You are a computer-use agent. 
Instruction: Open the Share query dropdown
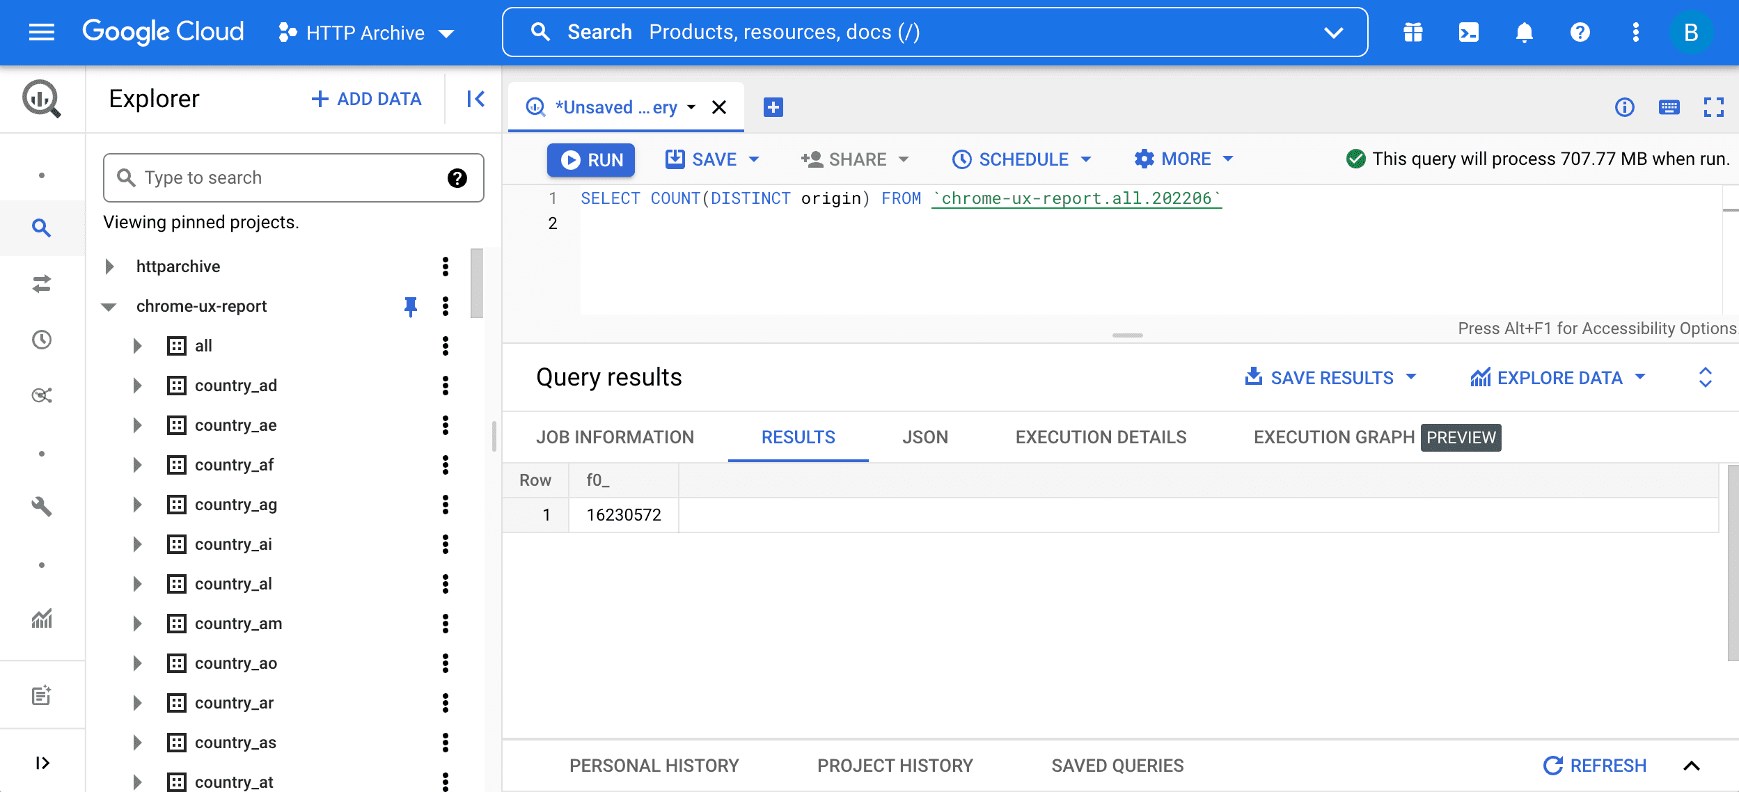point(853,159)
